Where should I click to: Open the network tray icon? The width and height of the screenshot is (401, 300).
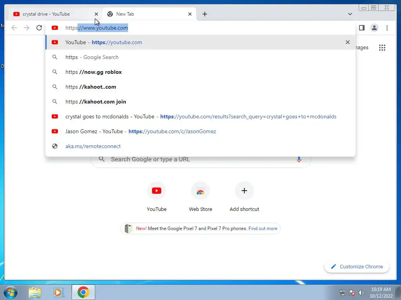342,293
